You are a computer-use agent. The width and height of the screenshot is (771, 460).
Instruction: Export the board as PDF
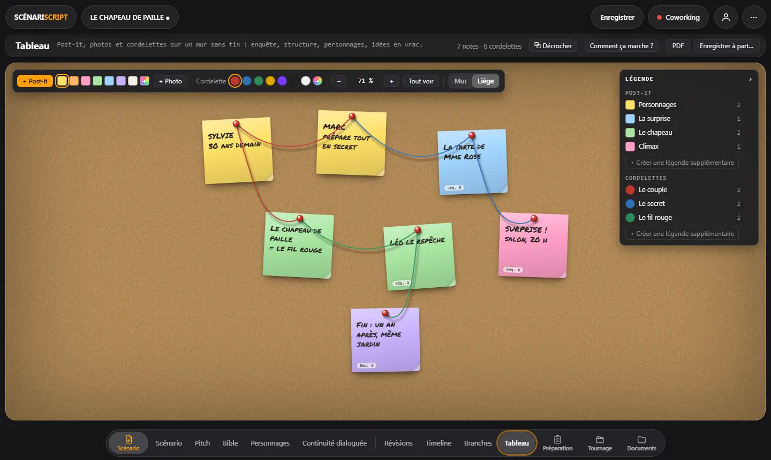pos(678,46)
